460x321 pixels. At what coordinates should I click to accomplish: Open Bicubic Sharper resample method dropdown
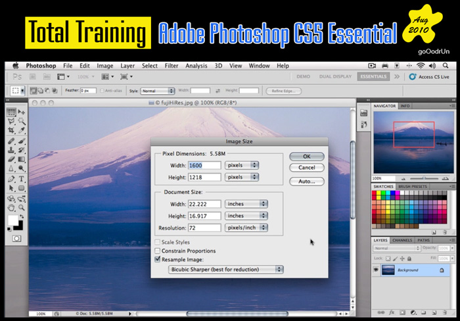225,269
